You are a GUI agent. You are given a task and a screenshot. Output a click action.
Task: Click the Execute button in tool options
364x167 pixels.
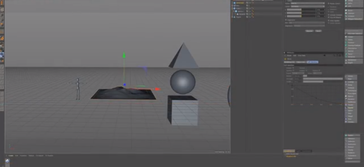point(309,31)
